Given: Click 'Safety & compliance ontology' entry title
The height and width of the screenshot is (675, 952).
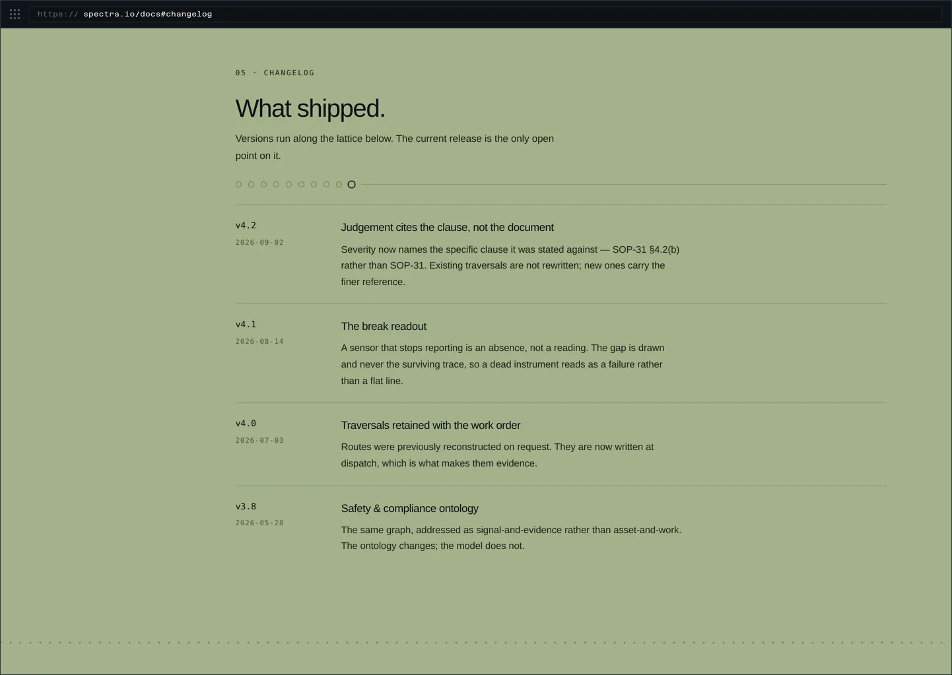Looking at the screenshot, I should coord(409,509).
